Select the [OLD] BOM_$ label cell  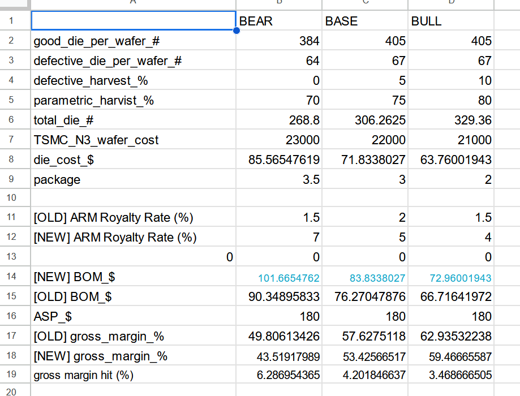point(134,296)
